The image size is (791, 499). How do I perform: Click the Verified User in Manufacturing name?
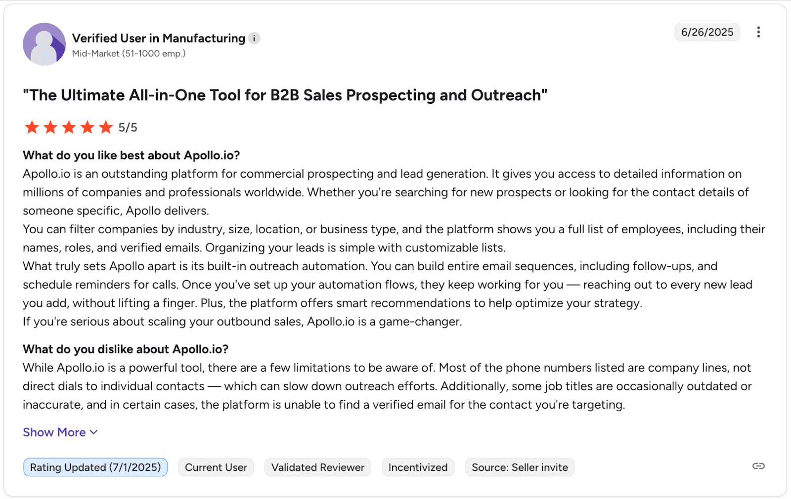point(159,38)
